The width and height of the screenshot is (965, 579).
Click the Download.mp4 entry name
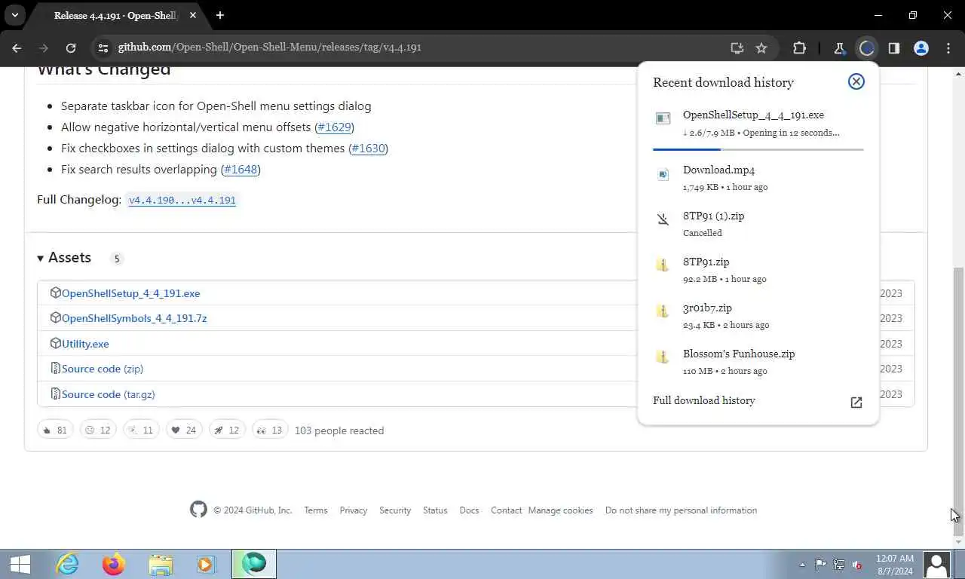coord(718,170)
